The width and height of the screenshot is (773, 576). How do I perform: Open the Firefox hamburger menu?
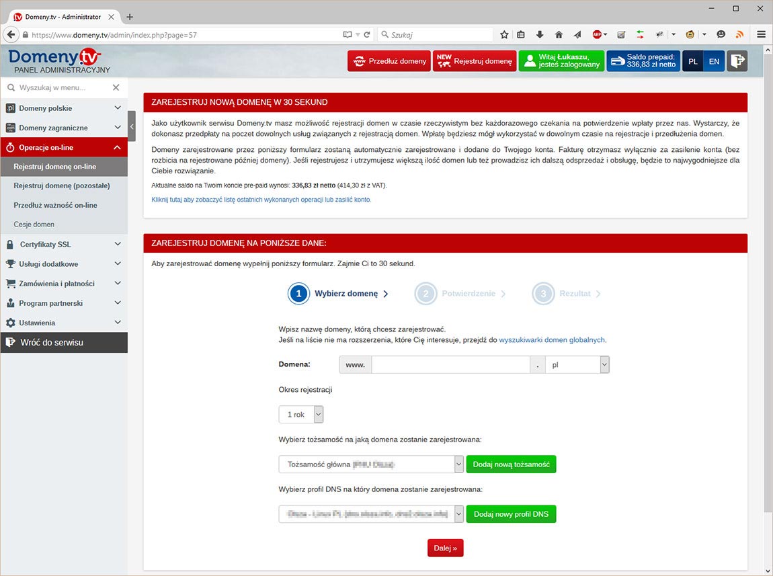pos(761,34)
